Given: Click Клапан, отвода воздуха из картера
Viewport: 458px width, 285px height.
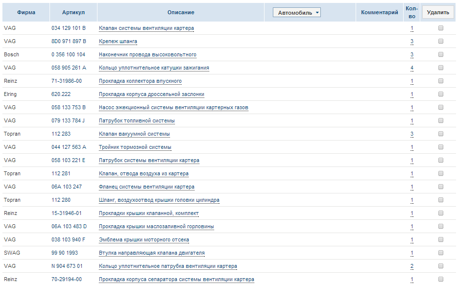Looking at the screenshot, I should 144,174.
